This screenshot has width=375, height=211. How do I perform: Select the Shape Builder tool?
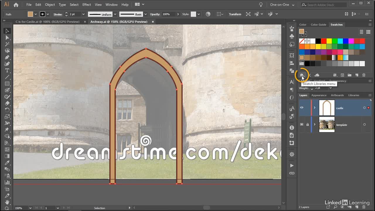(7, 136)
